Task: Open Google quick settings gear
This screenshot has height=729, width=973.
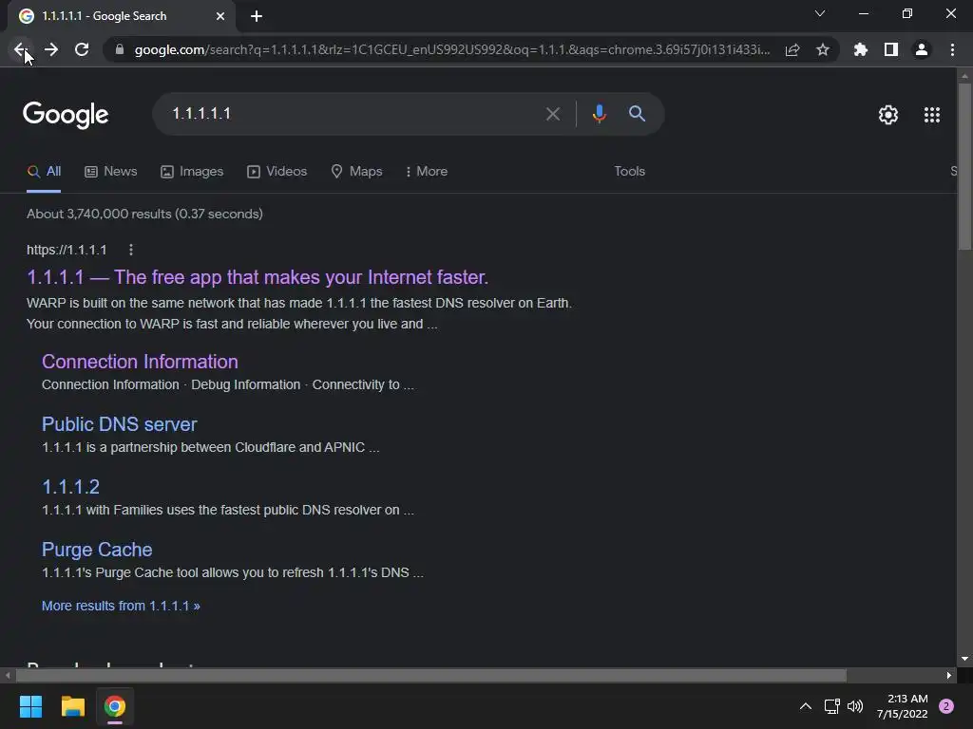Action: coord(888,115)
